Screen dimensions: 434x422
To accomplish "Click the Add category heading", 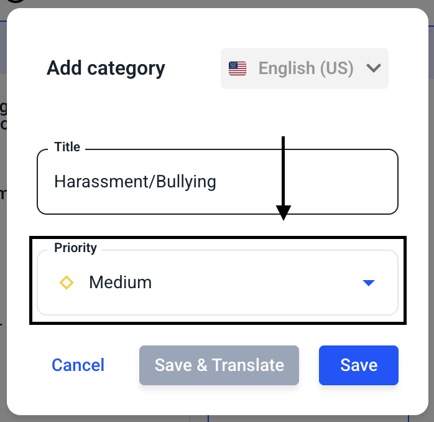I will 106,68.
